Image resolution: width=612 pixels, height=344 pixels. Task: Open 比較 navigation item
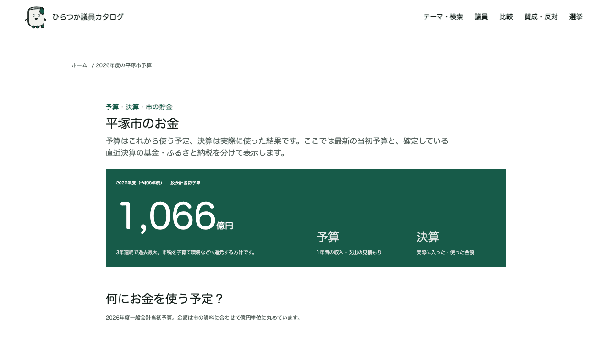click(x=506, y=17)
